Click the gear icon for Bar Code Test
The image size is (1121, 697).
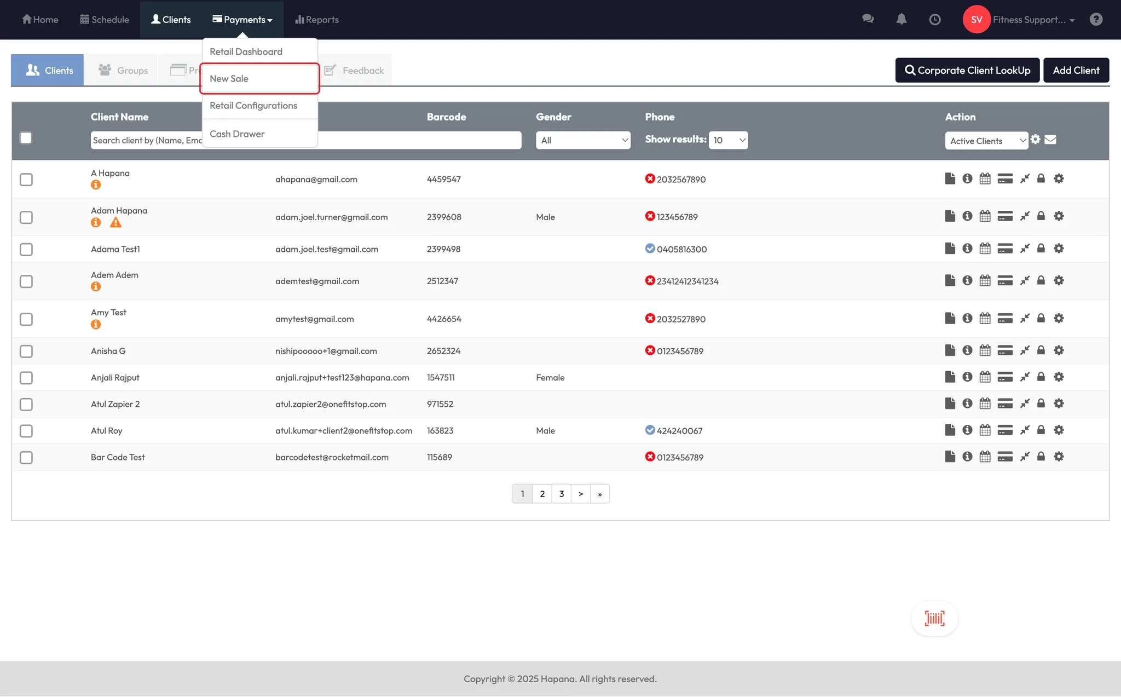pos(1059,457)
